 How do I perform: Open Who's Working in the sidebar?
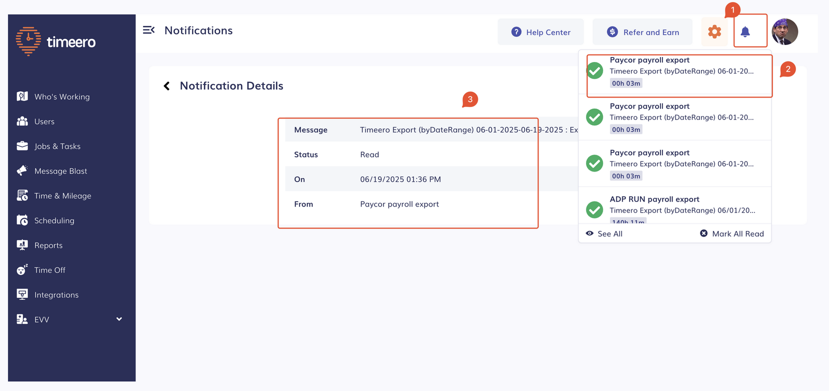pos(62,96)
